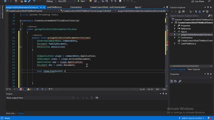Viewport: 214px width, 120px height.
Task: Pin the Properties panel
Action: pos(208,74)
